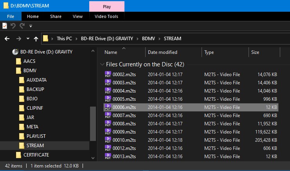Go up one folder with Up arrow
The width and height of the screenshot is (290, 171).
tap(36, 39)
